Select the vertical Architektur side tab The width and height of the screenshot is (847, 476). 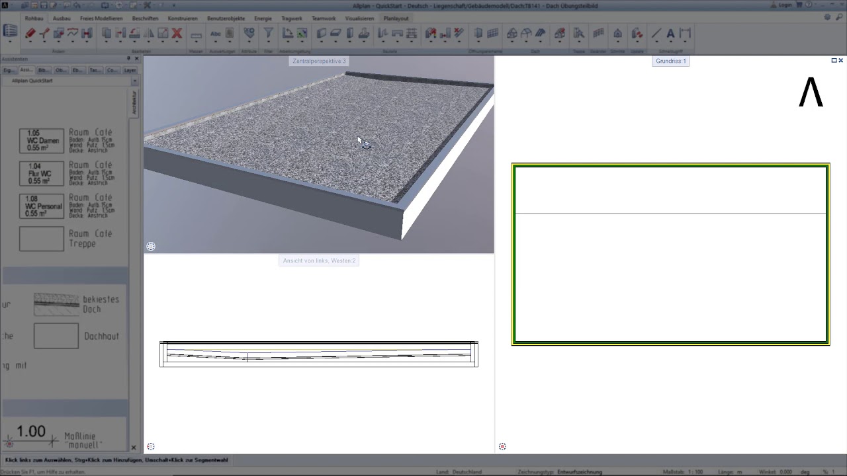134,103
